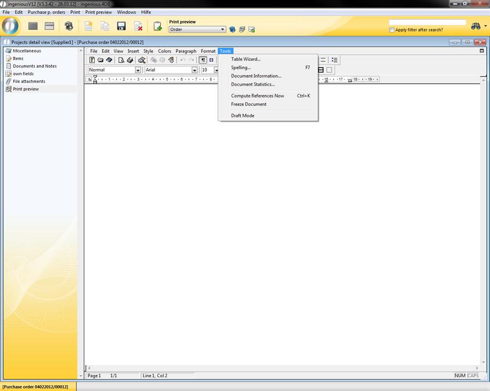Select 'File attachments' in left panel
This screenshot has height=391, width=490.
29,81
